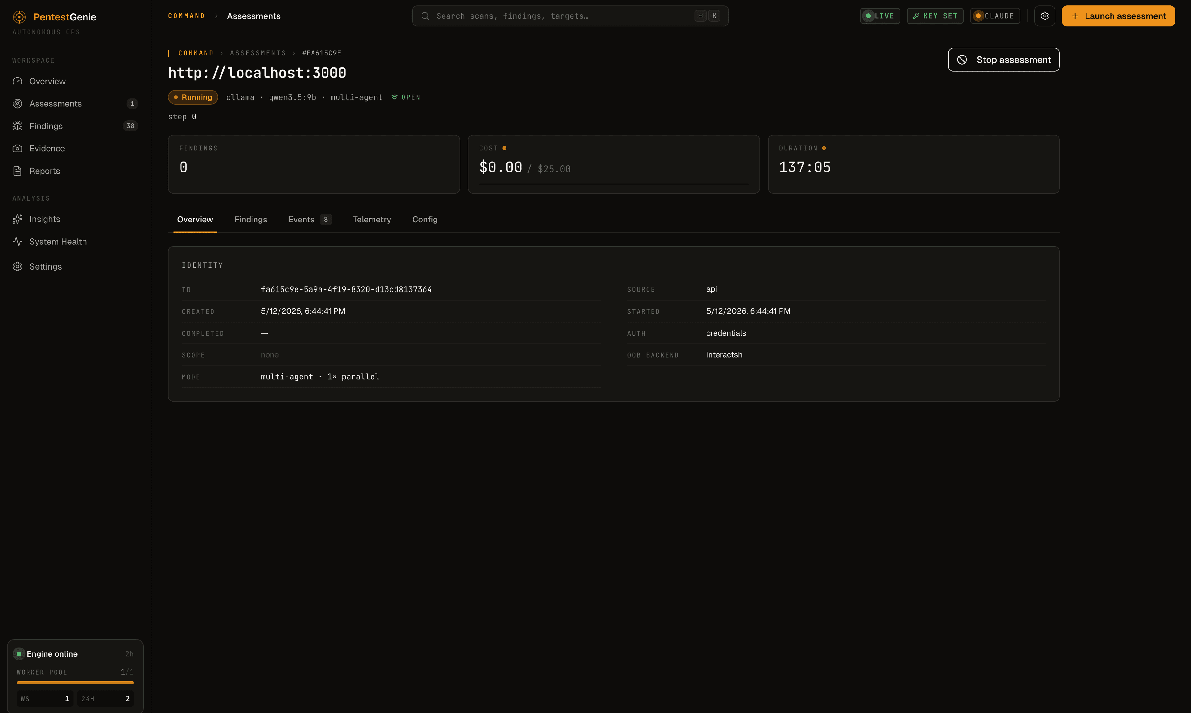Click the interactsh OOB backend value
Image resolution: width=1191 pixels, height=713 pixels.
pos(724,354)
